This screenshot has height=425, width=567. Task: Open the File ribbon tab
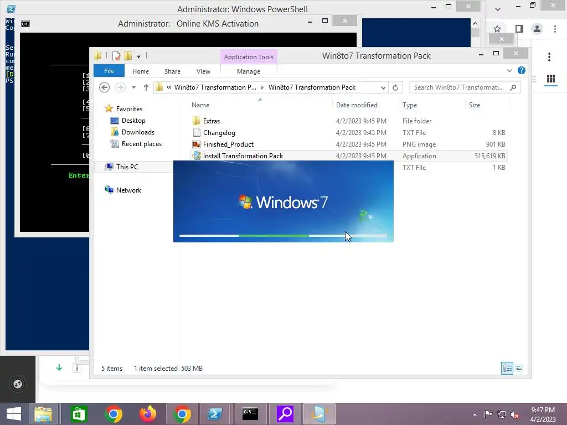pos(109,71)
